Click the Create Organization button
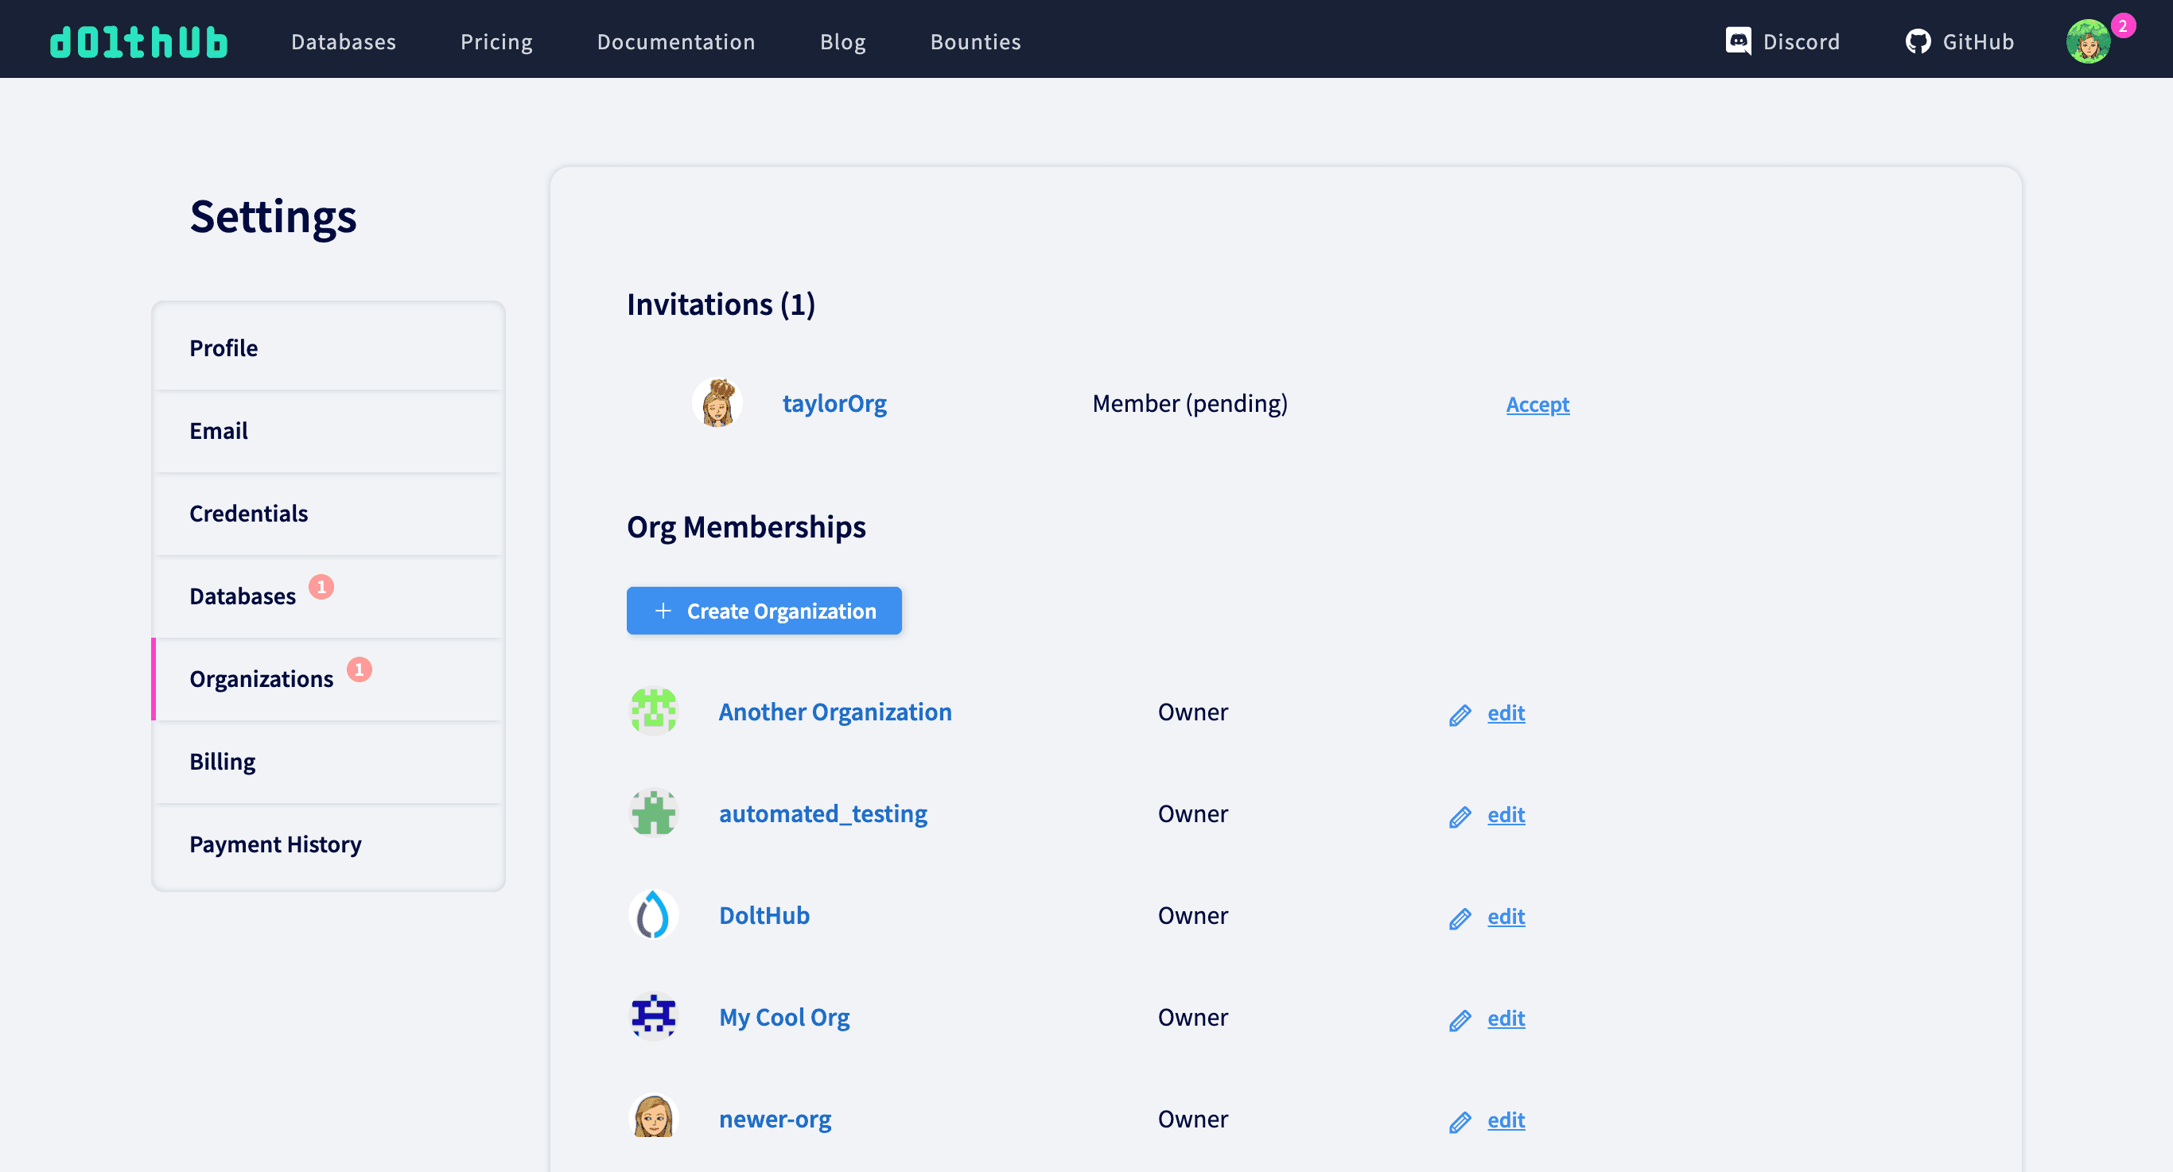2173x1172 pixels. click(x=764, y=611)
